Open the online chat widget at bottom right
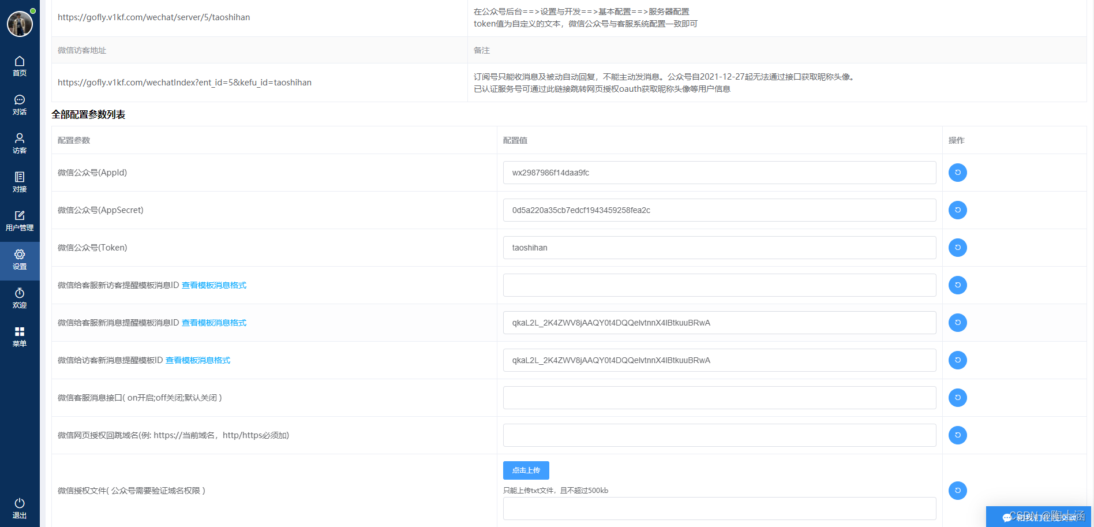1094x527 pixels. click(1039, 517)
